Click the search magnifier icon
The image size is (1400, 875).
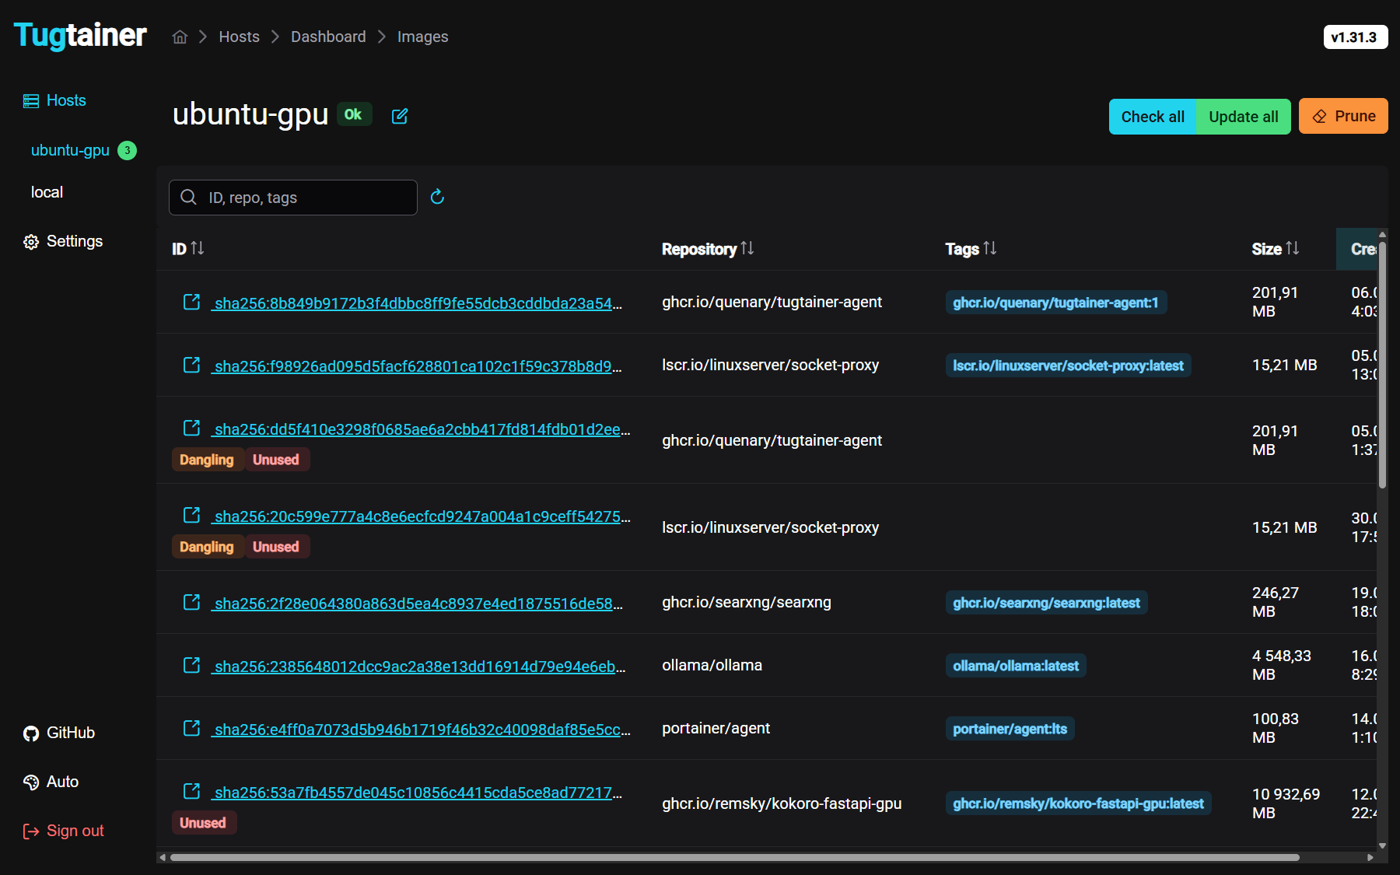coord(188,197)
